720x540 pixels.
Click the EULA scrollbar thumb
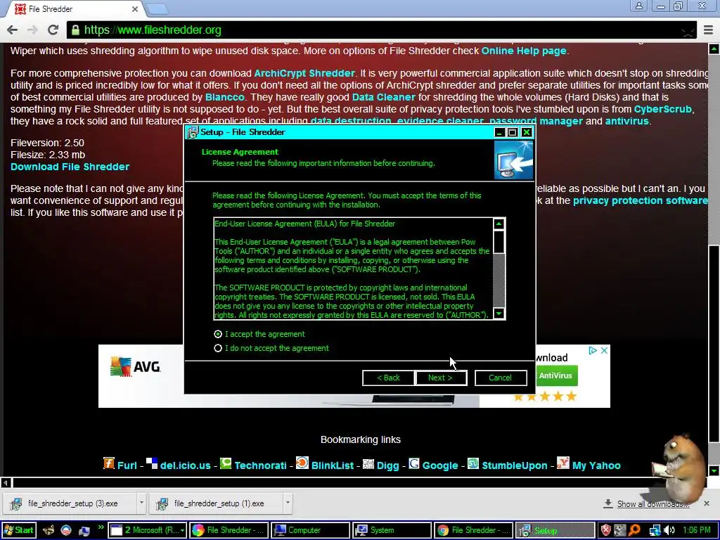(499, 242)
